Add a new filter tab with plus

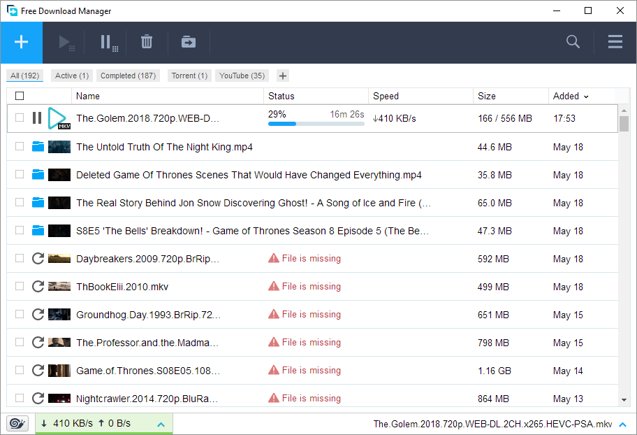coord(283,76)
